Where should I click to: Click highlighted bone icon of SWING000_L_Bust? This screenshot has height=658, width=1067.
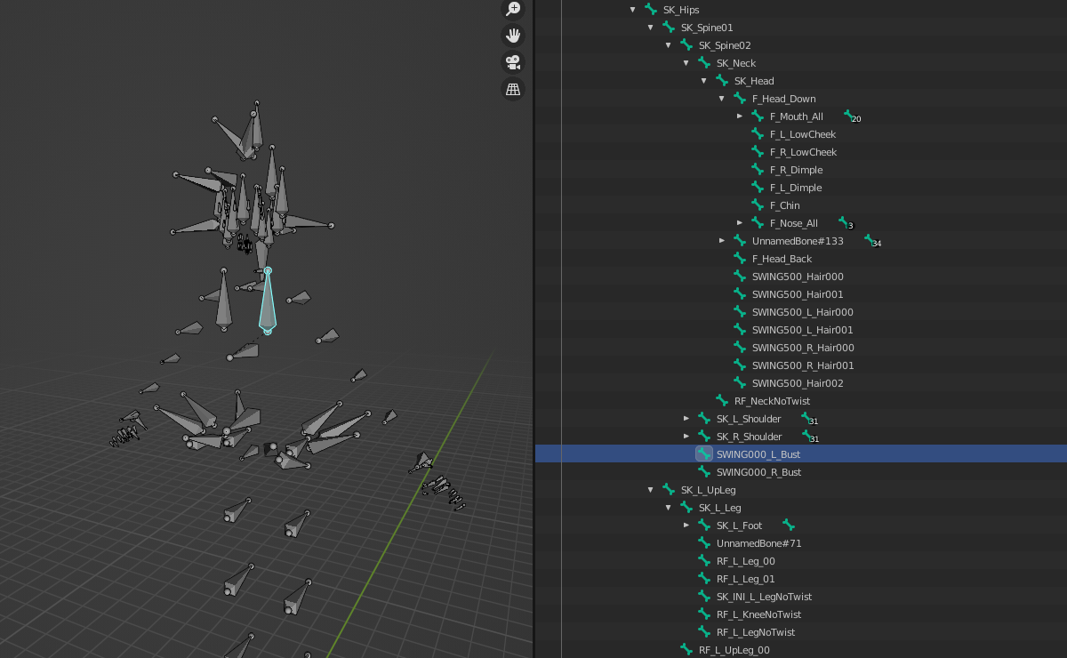pyautogui.click(x=704, y=453)
